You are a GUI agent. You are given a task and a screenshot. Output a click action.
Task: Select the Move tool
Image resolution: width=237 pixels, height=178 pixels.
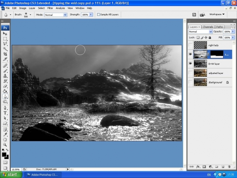(x=5, y=34)
